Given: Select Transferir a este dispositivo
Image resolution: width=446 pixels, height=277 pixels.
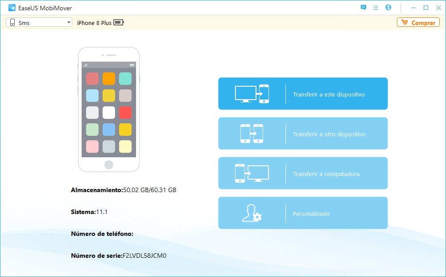Looking at the screenshot, I should click(303, 94).
